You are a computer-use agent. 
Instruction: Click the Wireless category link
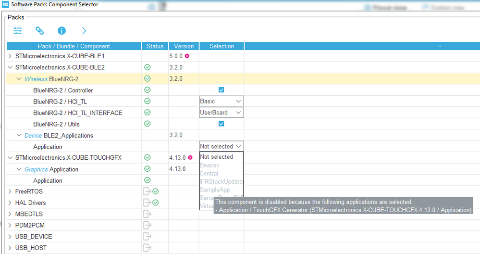(x=36, y=79)
